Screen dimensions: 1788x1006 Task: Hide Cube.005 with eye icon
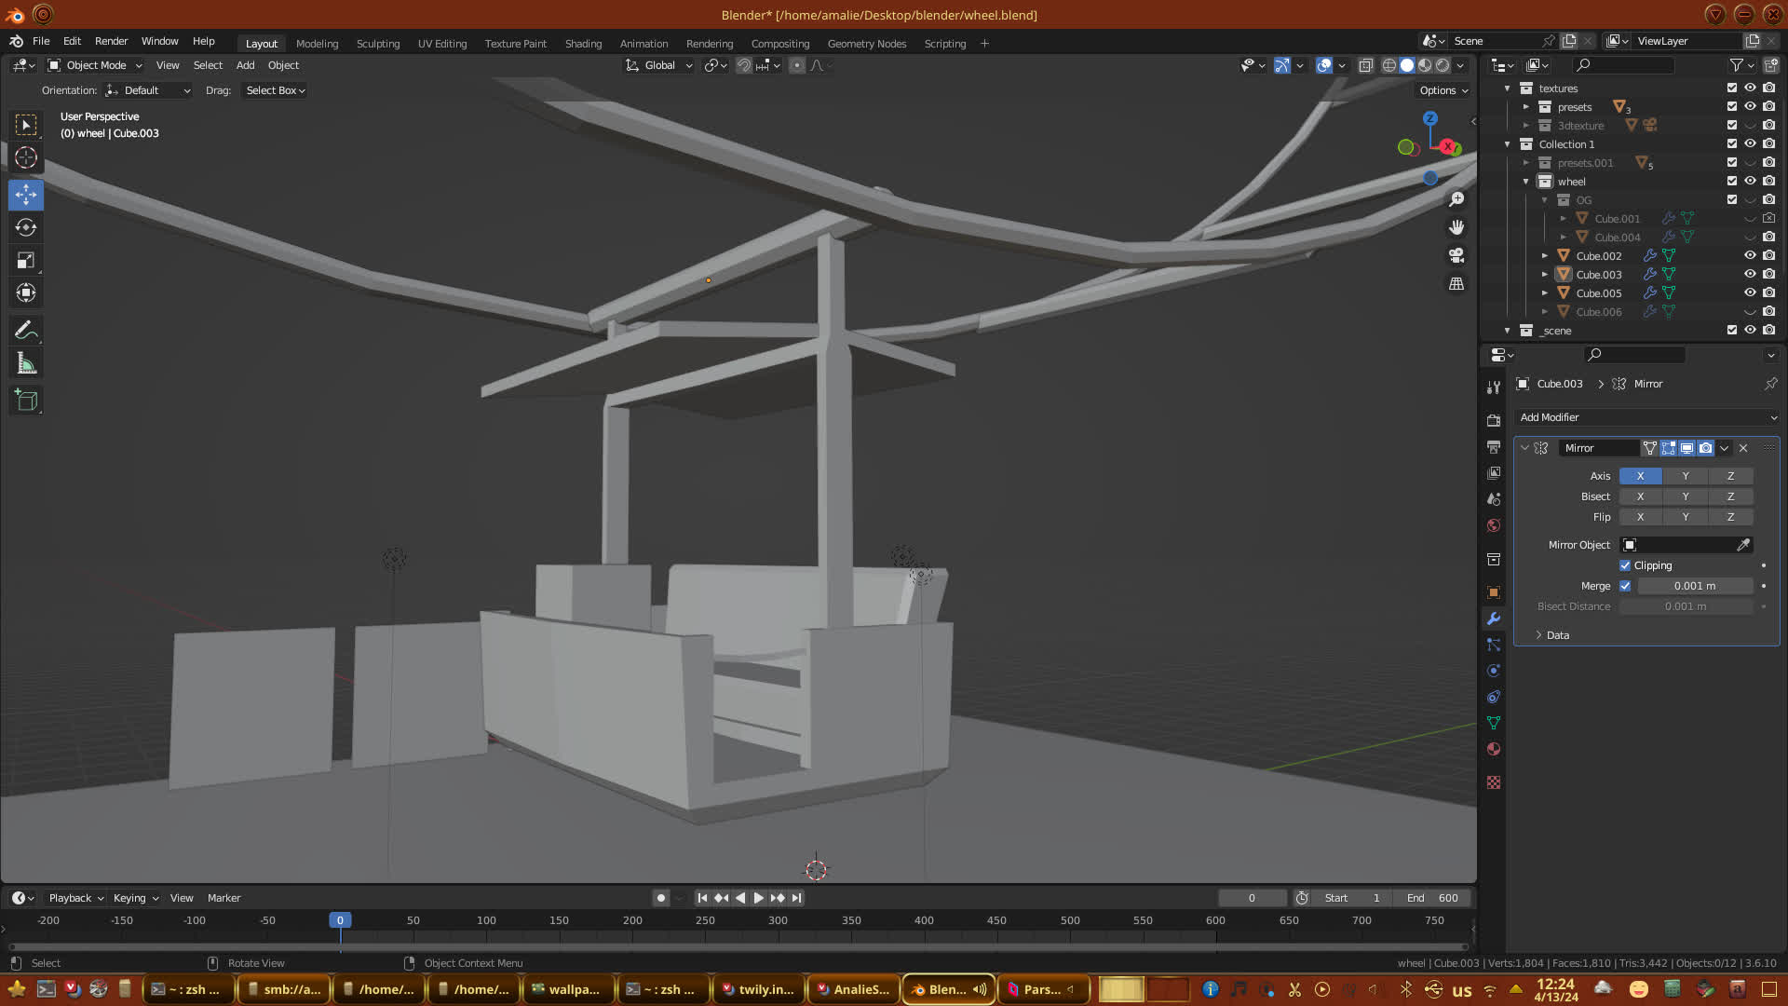(x=1750, y=292)
